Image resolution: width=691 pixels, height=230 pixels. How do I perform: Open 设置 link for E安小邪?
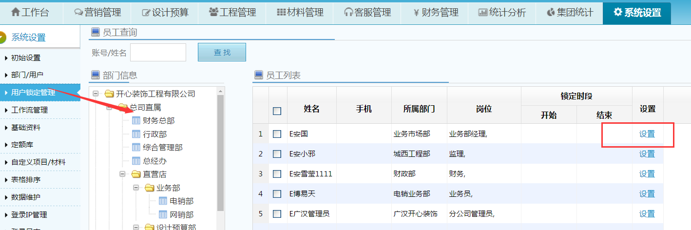click(x=647, y=154)
